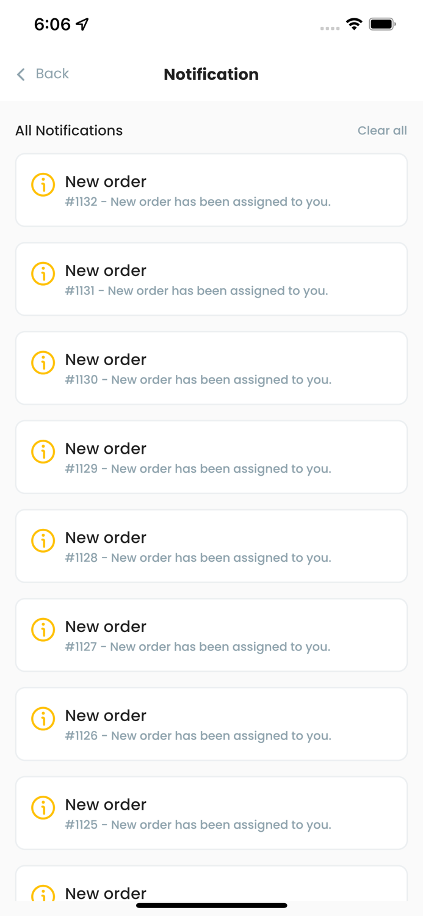Tap the home indicator bar
Screen dimensions: 423x916
point(211,905)
